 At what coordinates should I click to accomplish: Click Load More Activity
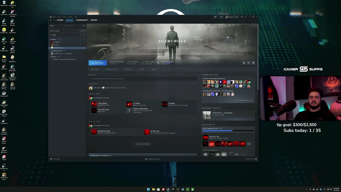tap(143, 144)
